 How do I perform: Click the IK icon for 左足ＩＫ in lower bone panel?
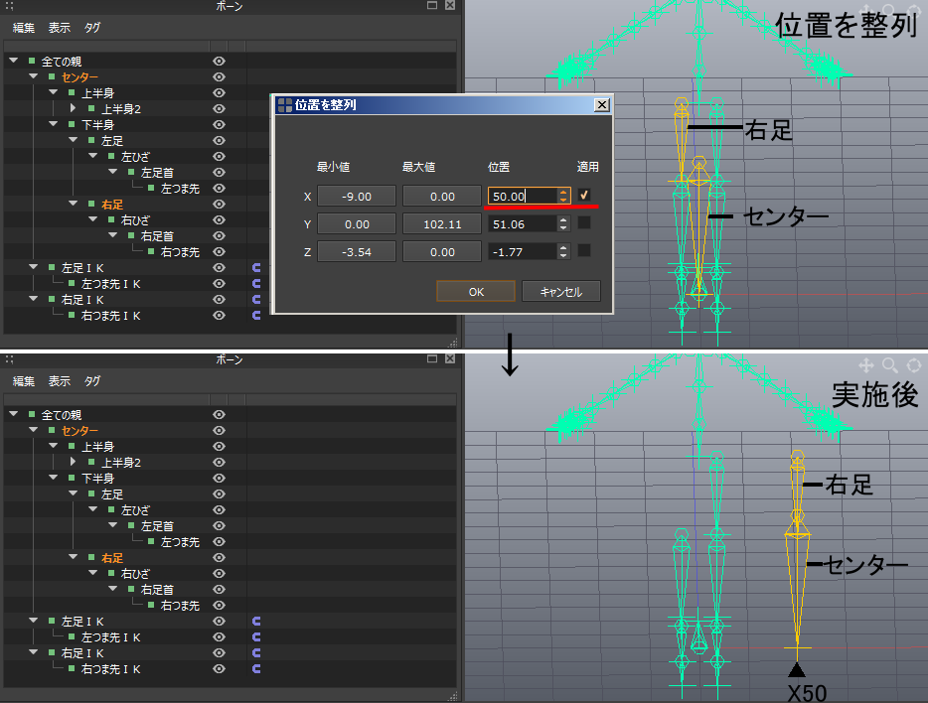click(x=256, y=622)
